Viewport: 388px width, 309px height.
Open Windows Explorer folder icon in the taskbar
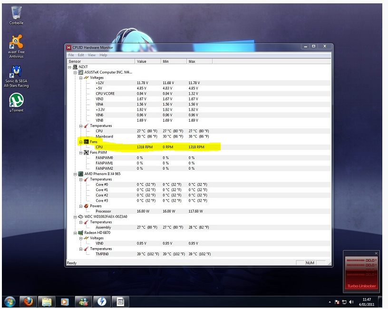pos(46,301)
